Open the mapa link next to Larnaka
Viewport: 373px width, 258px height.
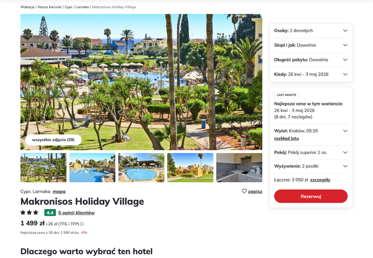[x=59, y=191]
